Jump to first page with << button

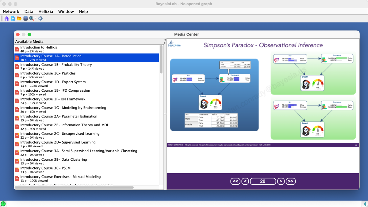click(236, 181)
